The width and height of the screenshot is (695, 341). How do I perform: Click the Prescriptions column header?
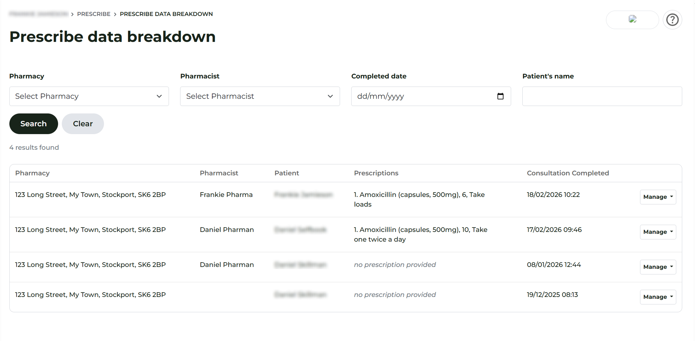pos(376,173)
